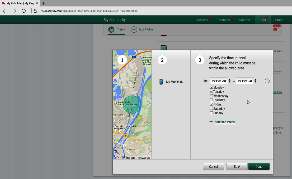Click the Add time interval link
The image size is (292, 179).
225,122
